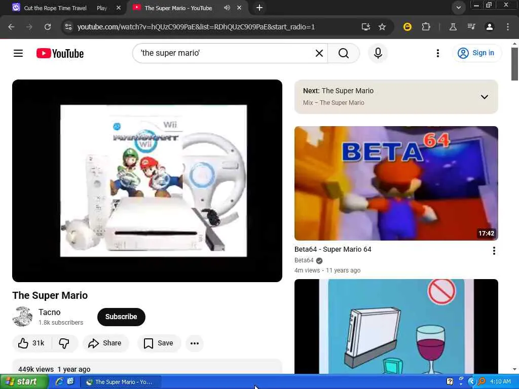Go back to the previous page
519x389 pixels.
coord(11,27)
